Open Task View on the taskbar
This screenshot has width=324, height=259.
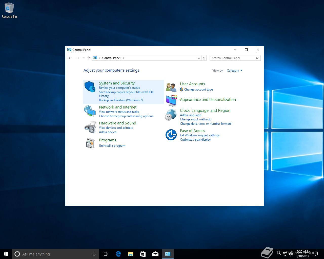105,254
